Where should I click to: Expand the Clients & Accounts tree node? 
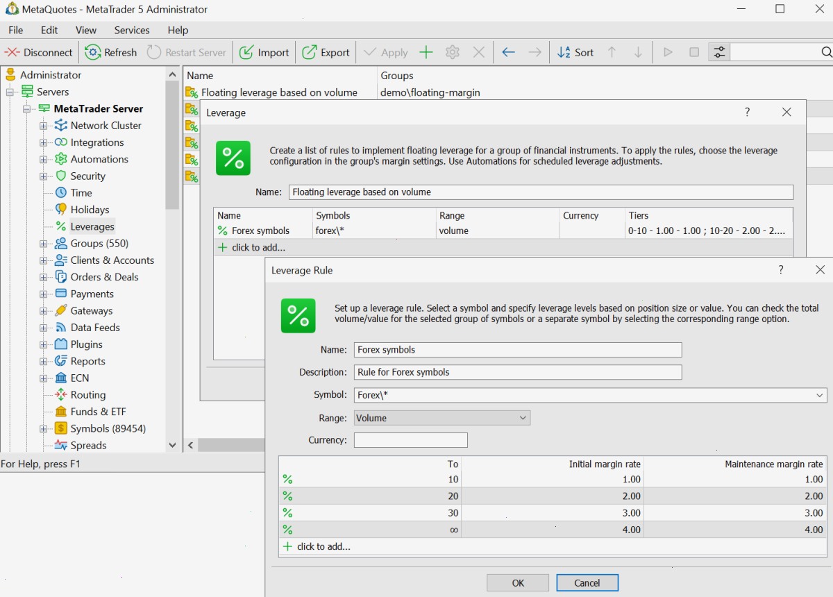[44, 260]
